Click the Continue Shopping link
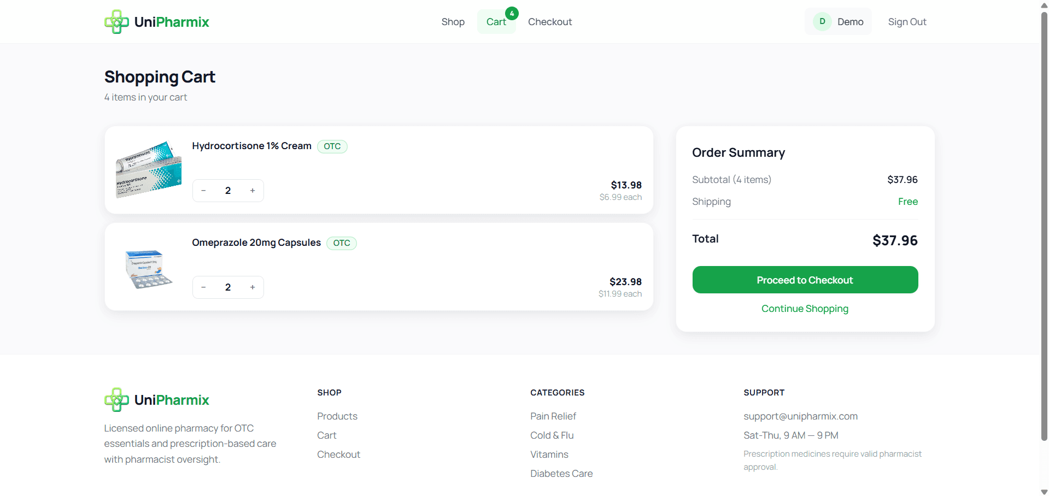Image resolution: width=1049 pixels, height=496 pixels. coord(804,309)
